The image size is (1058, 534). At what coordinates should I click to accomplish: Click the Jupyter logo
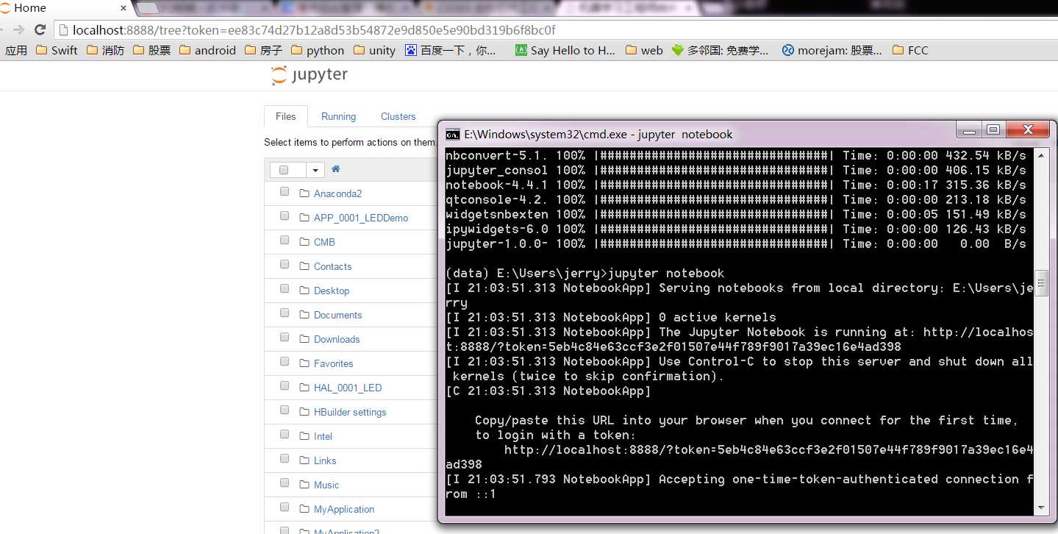point(309,75)
